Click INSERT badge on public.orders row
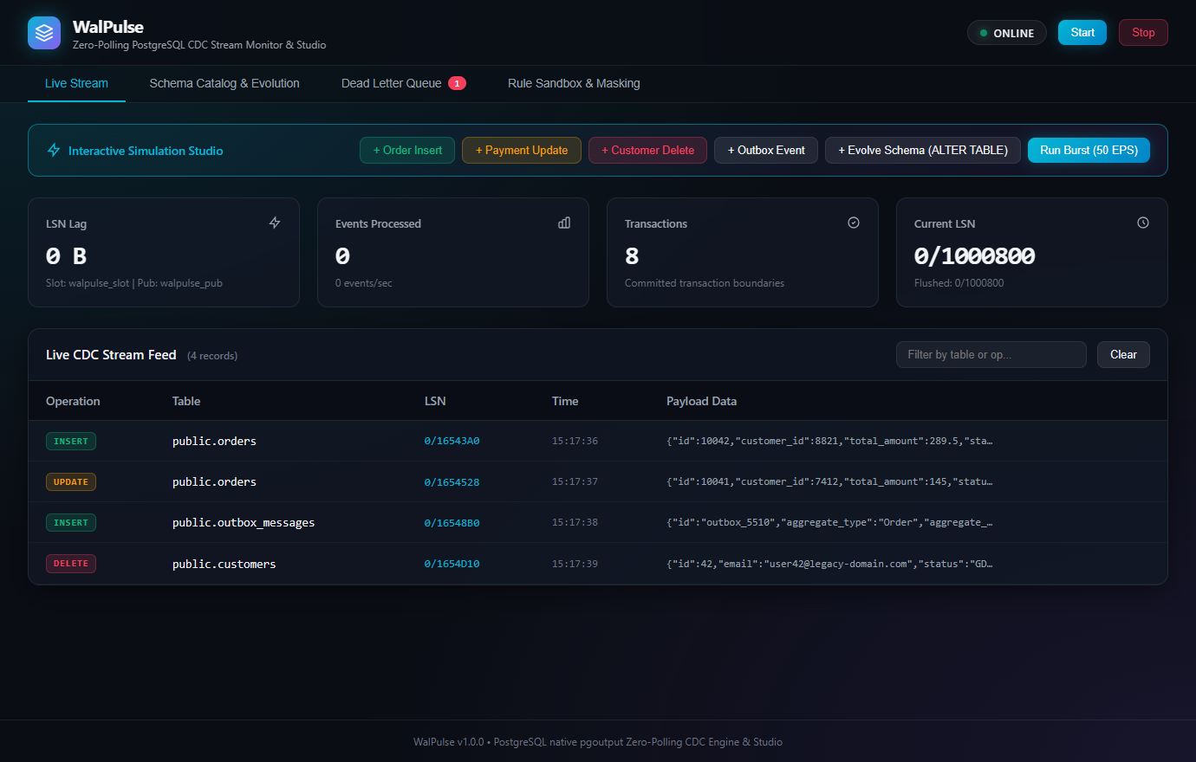Viewport: 1196px width, 762px height. point(71,441)
